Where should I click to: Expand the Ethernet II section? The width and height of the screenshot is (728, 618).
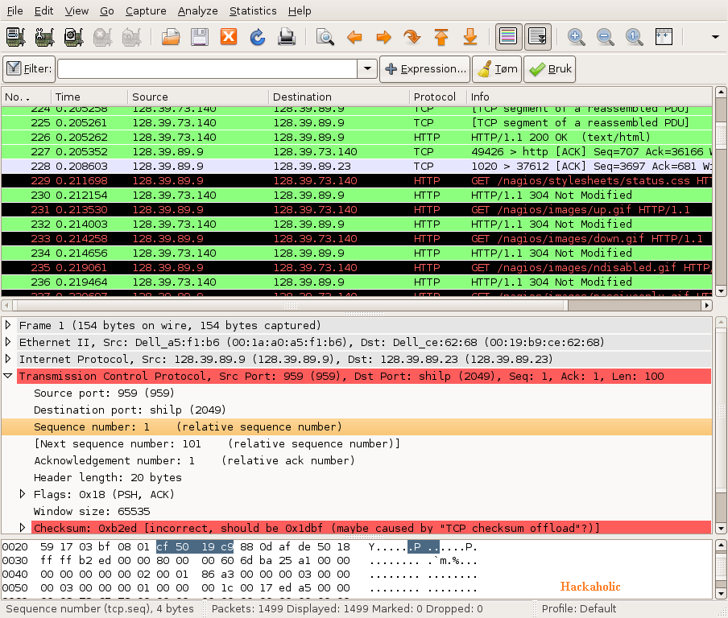[x=8, y=342]
